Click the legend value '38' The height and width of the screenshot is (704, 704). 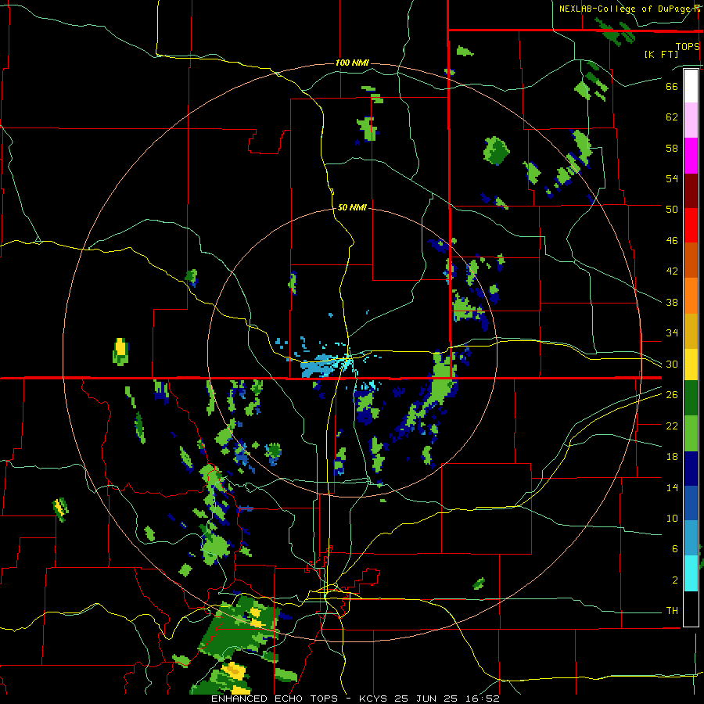point(672,302)
